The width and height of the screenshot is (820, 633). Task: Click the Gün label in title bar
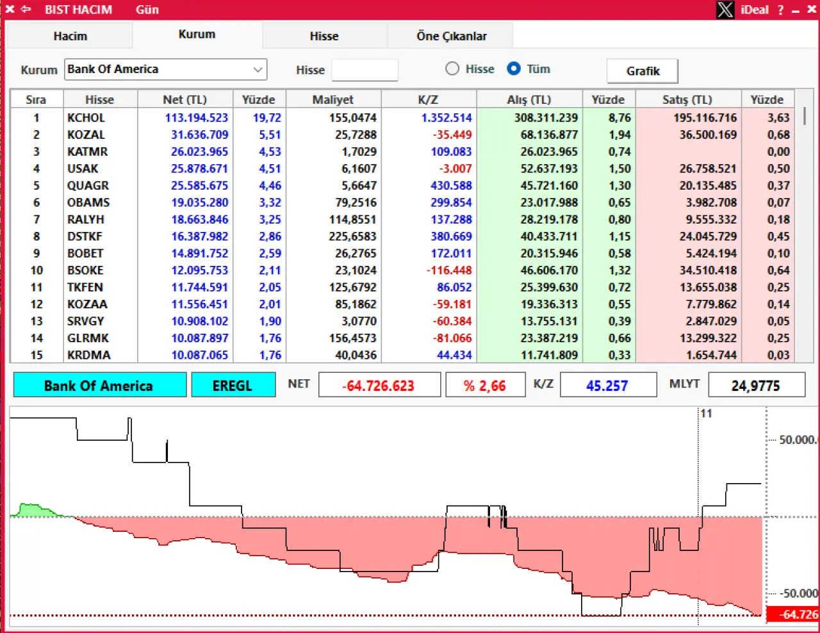click(x=147, y=10)
